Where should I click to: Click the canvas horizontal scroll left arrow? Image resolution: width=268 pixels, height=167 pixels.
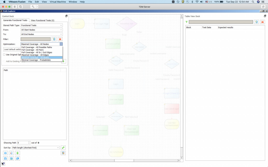tap(70, 160)
